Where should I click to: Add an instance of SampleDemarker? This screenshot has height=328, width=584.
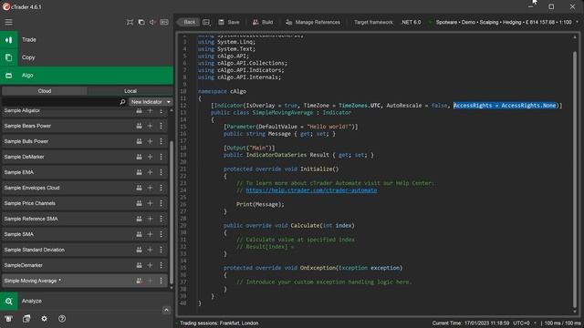150,265
